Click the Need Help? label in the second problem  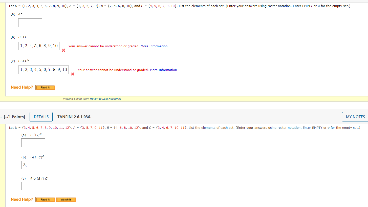pos(22,199)
